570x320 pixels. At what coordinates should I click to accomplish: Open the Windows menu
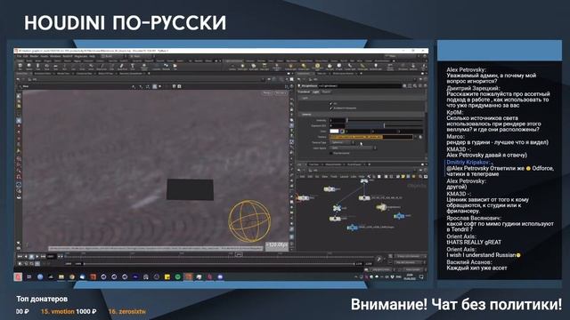(55, 56)
